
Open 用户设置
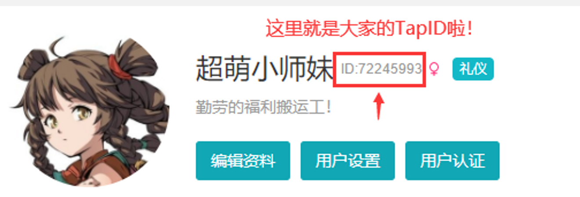(348, 161)
